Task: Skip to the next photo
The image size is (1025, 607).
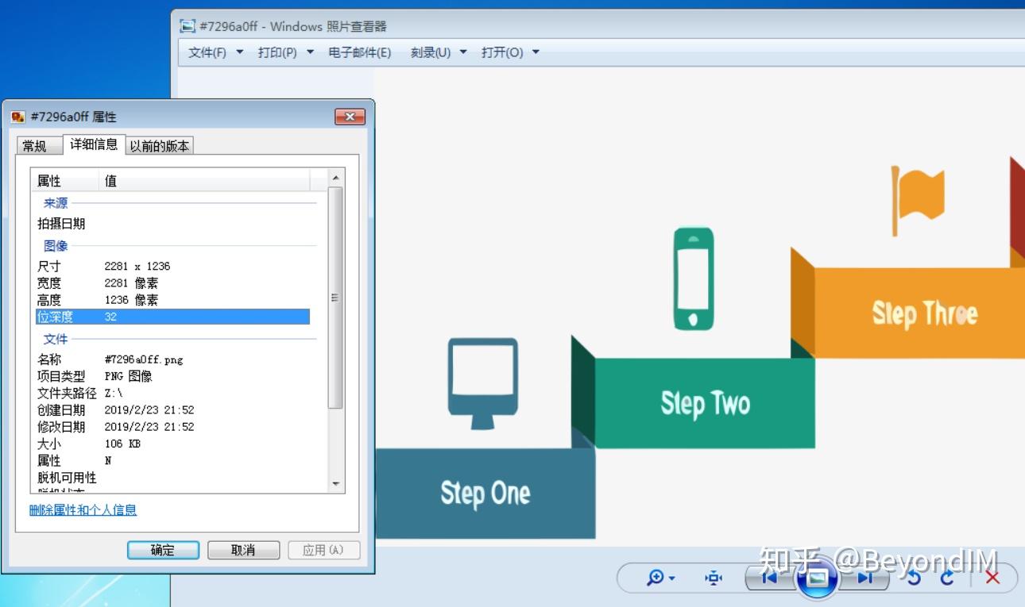Action: pyautogui.click(x=864, y=578)
